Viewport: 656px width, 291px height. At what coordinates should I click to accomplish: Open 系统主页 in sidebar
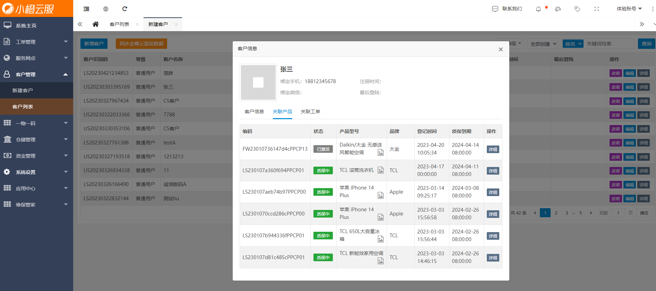(x=36, y=25)
